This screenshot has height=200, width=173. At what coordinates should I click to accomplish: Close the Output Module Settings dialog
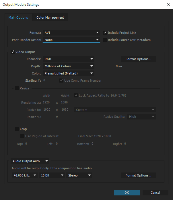(168, 5)
